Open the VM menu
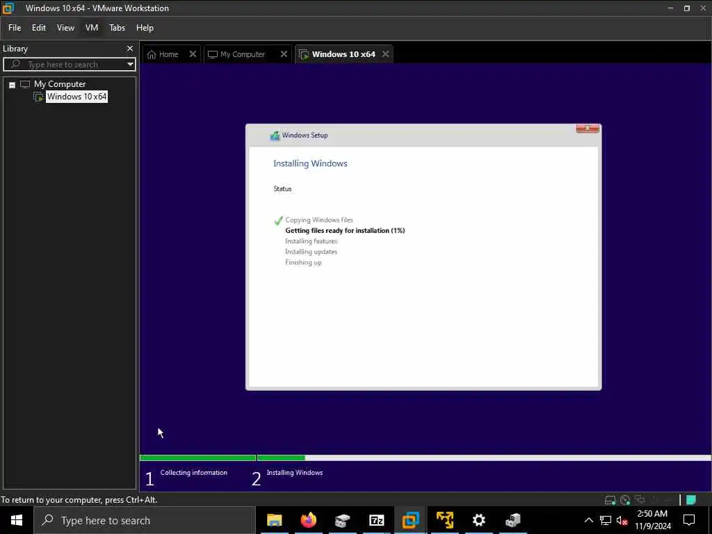Image resolution: width=712 pixels, height=534 pixels. tap(92, 28)
